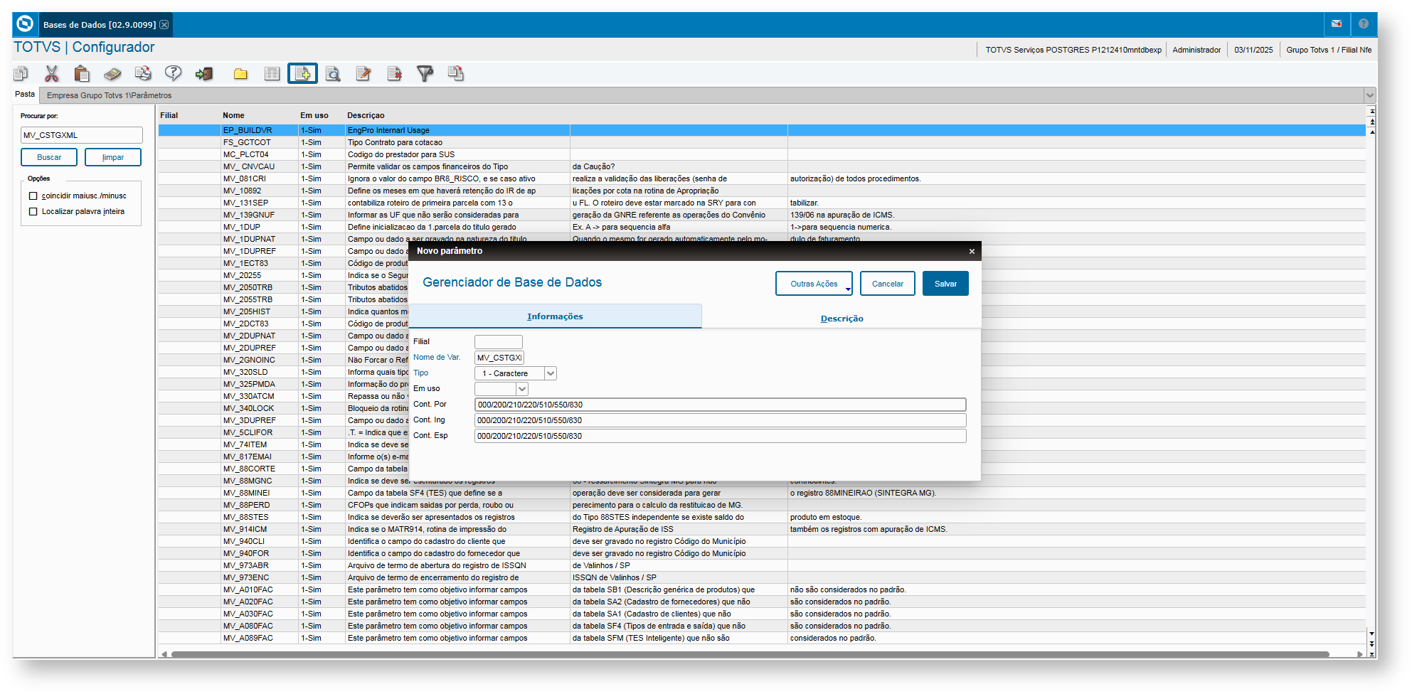Viewport: 1412px width, 694px height.
Task: Click the Cont. Esp input field
Action: coord(720,436)
